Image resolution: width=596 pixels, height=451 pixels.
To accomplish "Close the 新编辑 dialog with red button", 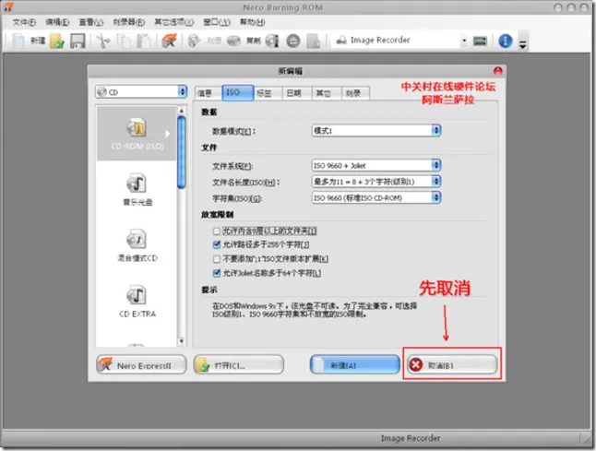I will tap(497, 71).
